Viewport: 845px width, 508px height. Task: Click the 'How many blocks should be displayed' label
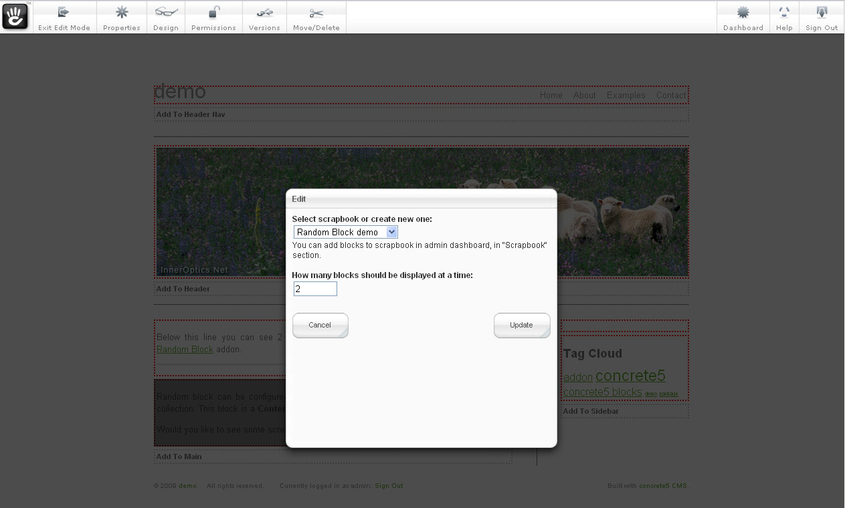tap(383, 275)
